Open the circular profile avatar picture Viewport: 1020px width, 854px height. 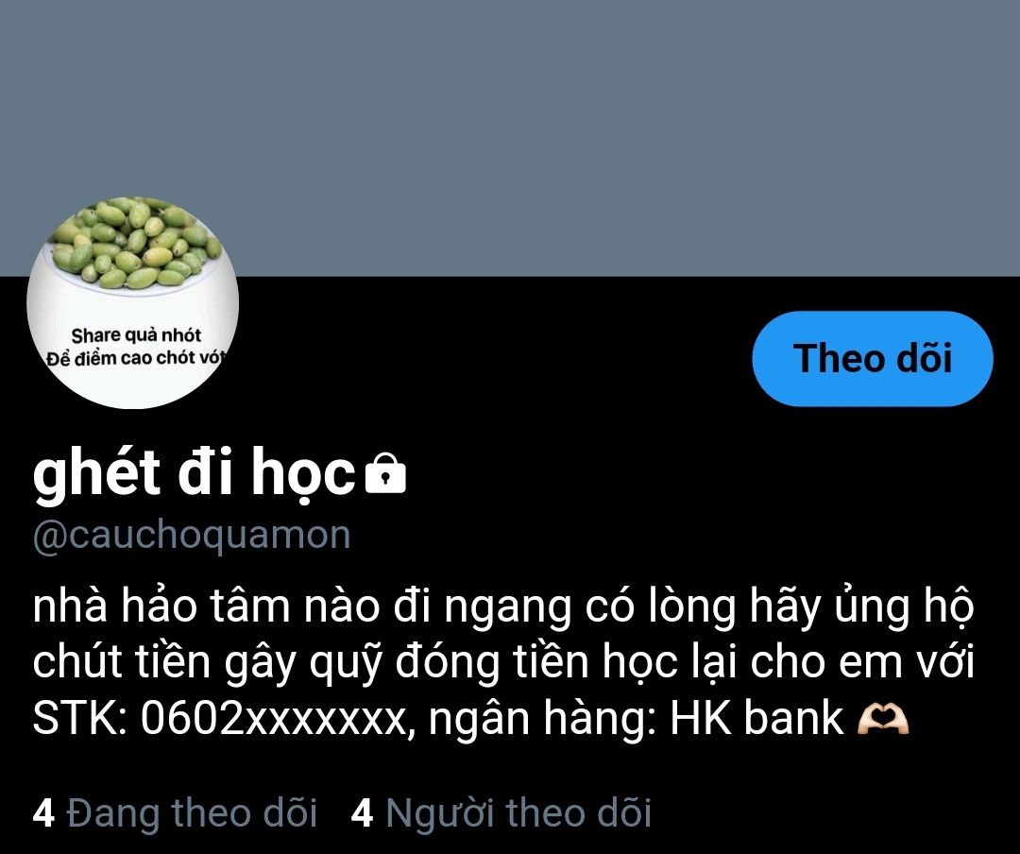pyautogui.click(x=133, y=302)
